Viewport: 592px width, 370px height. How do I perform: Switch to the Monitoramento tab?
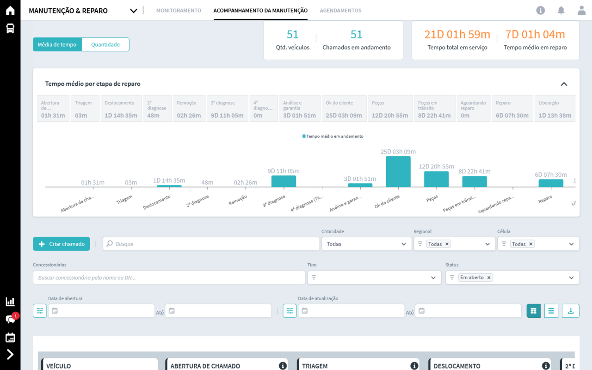[179, 11]
